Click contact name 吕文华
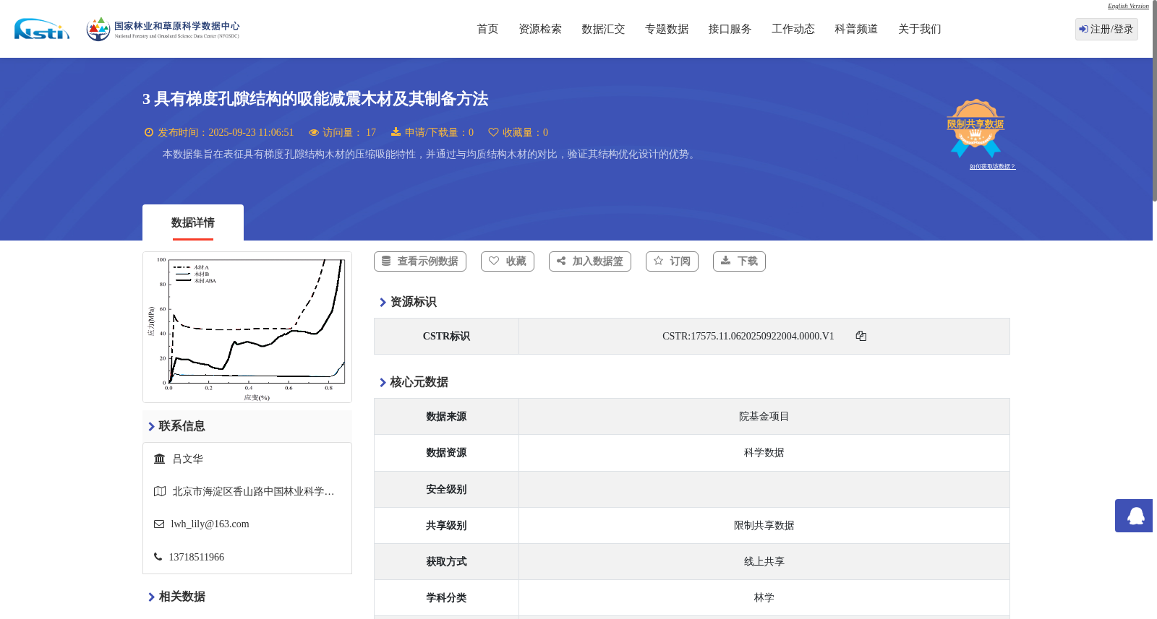 [x=187, y=459]
